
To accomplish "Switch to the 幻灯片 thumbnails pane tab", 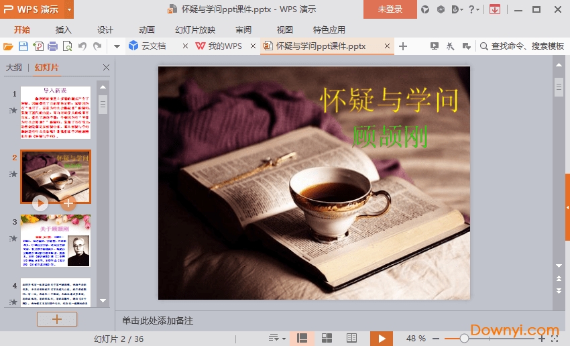I will click(x=46, y=67).
